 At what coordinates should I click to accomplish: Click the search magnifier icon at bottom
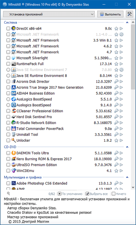tap(8, 194)
